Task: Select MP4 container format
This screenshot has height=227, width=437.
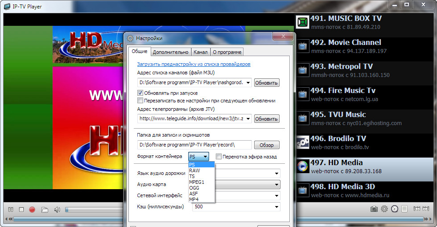Action: (x=202, y=199)
